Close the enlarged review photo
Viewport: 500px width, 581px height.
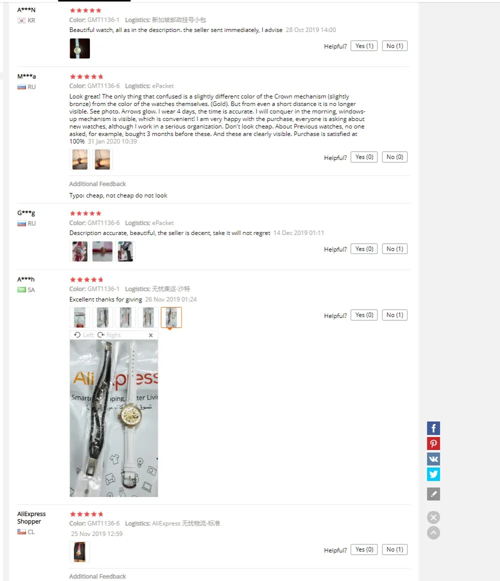pyautogui.click(x=151, y=335)
